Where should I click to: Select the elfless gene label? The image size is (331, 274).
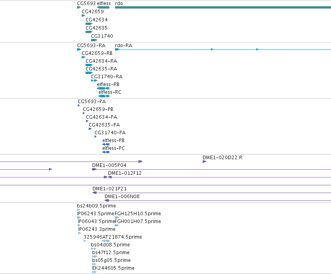point(104,4)
